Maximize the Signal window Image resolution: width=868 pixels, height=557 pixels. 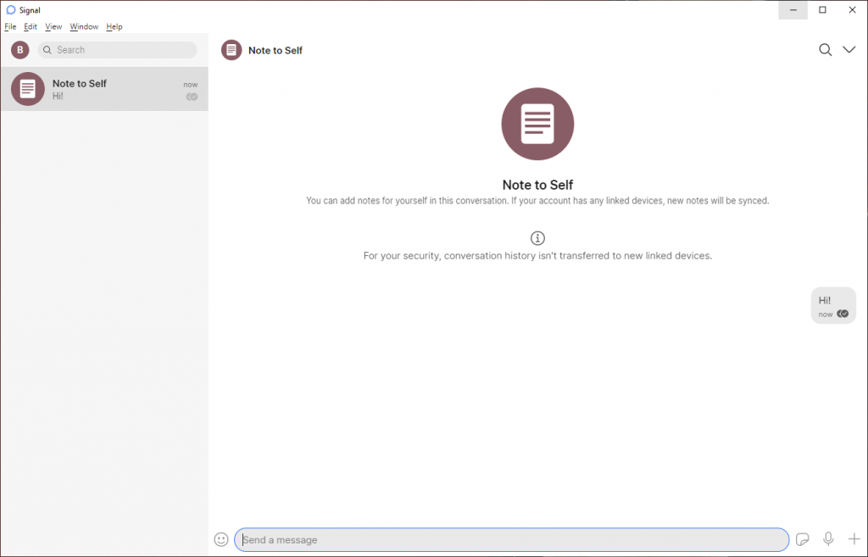click(x=822, y=10)
